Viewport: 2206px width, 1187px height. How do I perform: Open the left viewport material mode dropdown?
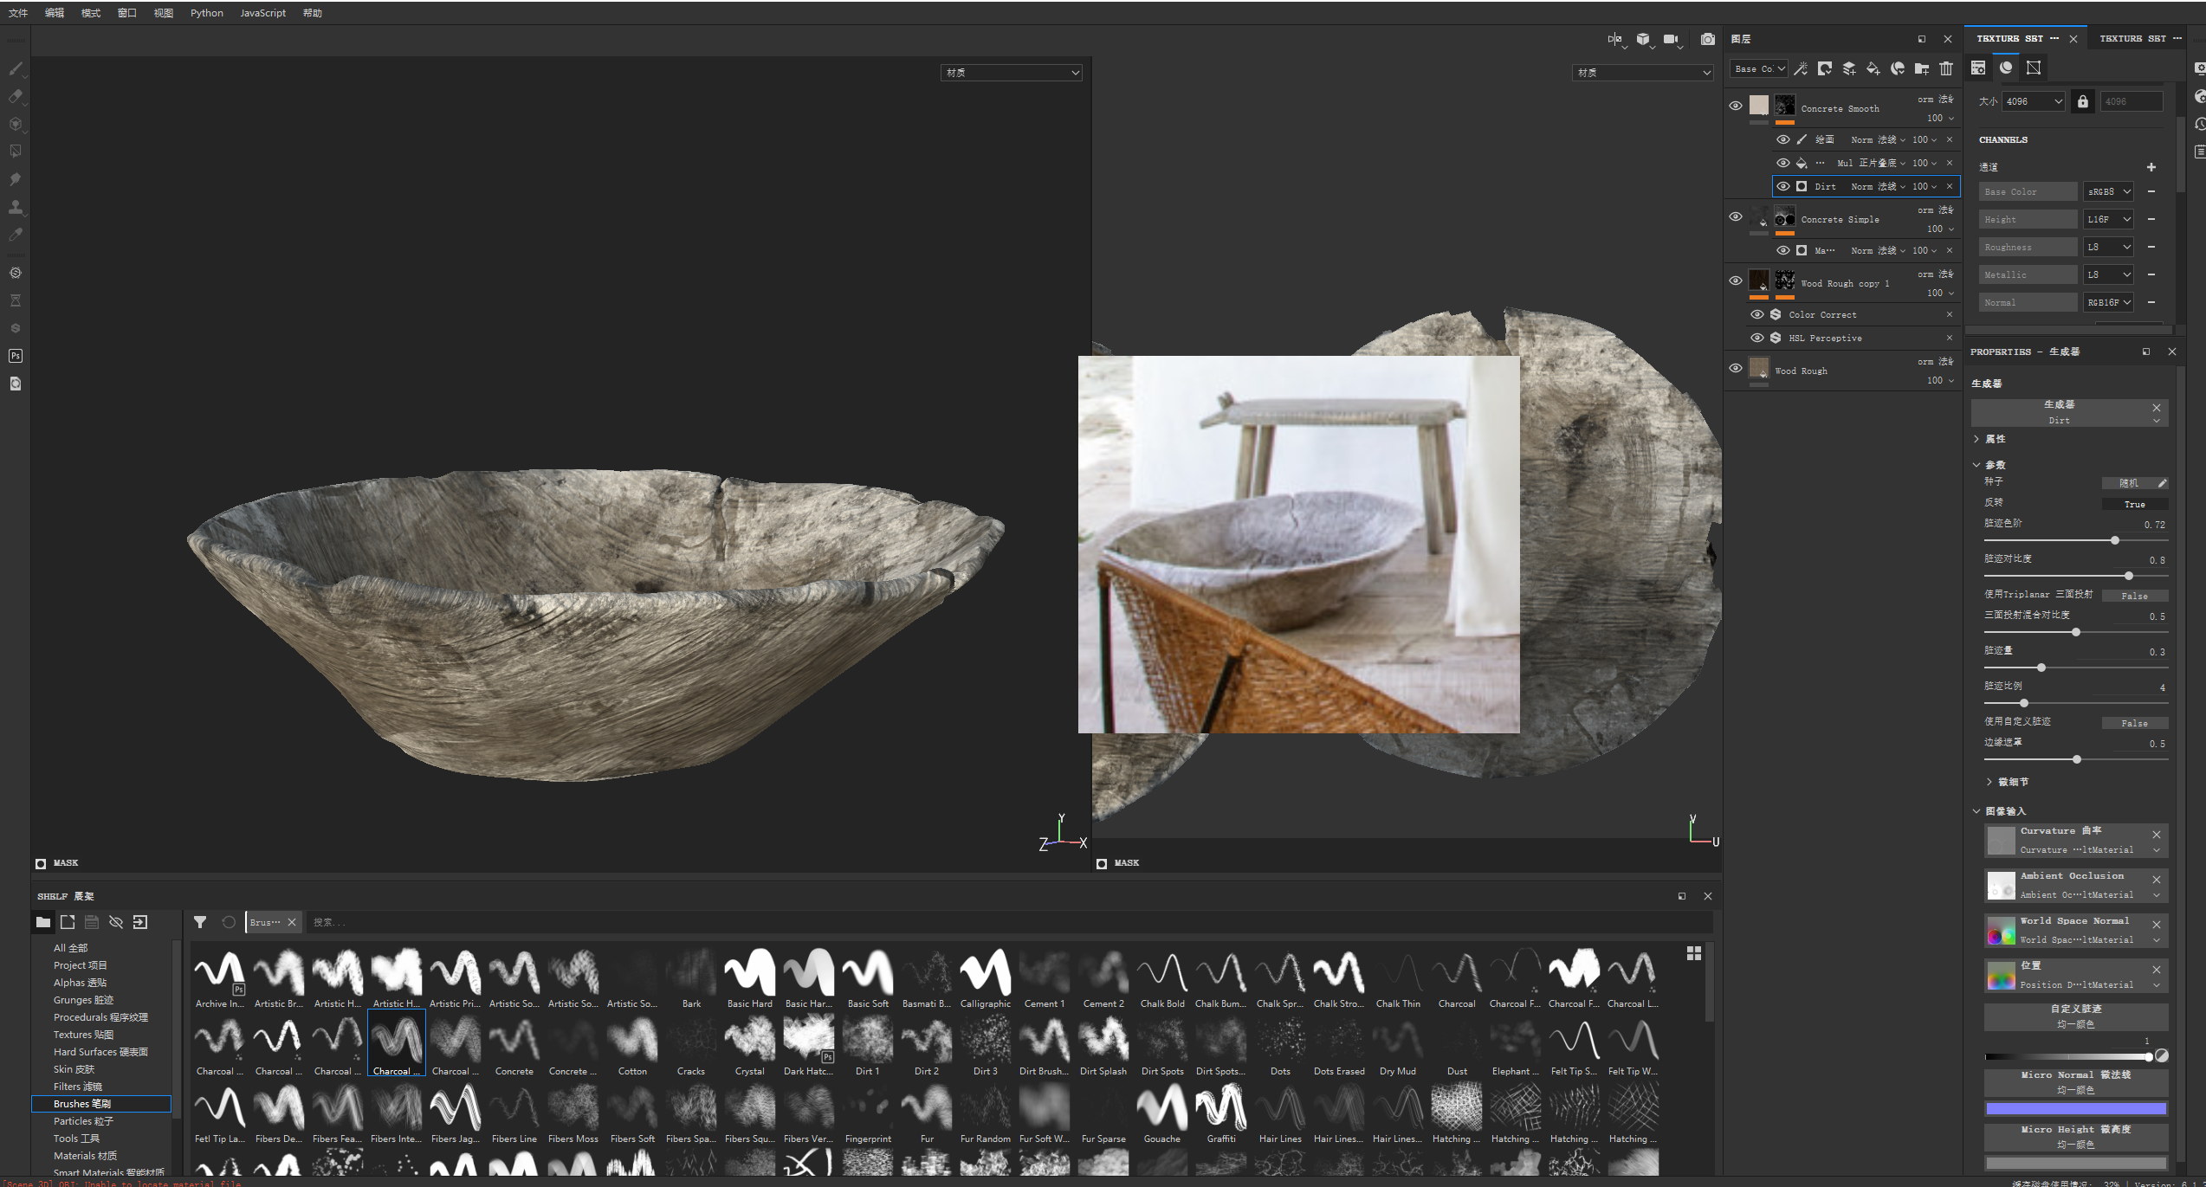tap(1010, 73)
